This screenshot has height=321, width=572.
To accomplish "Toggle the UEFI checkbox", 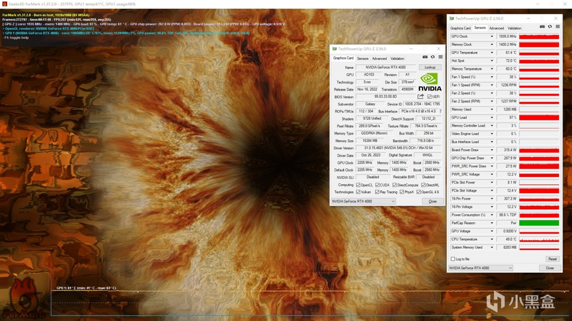I will (x=429, y=97).
